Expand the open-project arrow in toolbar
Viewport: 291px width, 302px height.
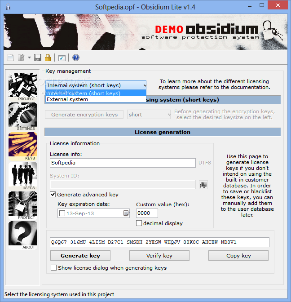point(29,58)
